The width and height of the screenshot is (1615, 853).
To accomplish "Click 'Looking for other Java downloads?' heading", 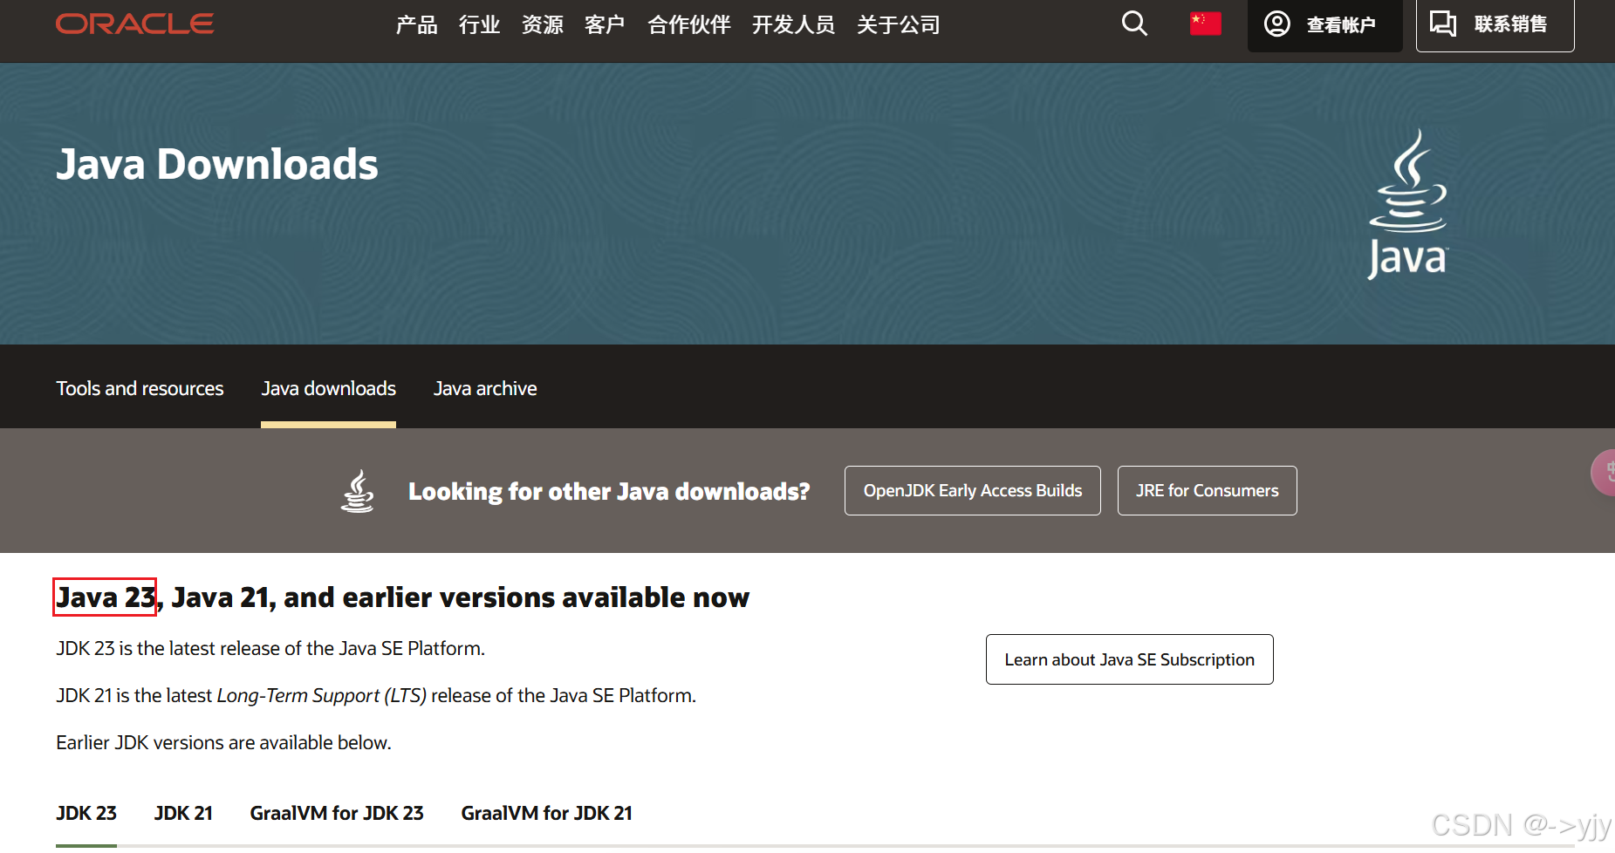I will pyautogui.click(x=609, y=491).
